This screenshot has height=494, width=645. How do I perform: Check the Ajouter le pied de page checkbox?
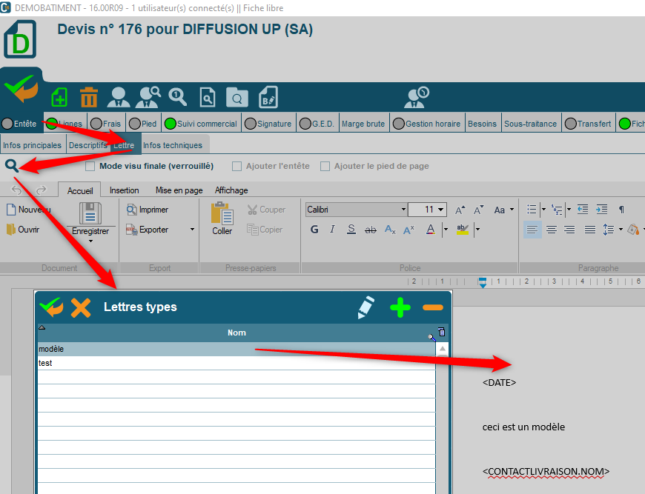pos(325,167)
